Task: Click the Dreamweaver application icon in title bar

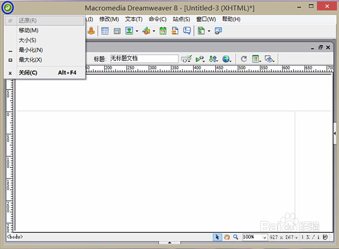Action: tap(7, 8)
